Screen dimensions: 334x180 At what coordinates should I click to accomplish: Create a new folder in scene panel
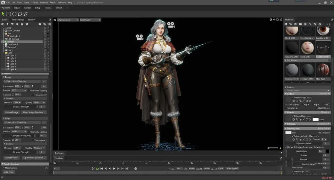tap(40, 24)
